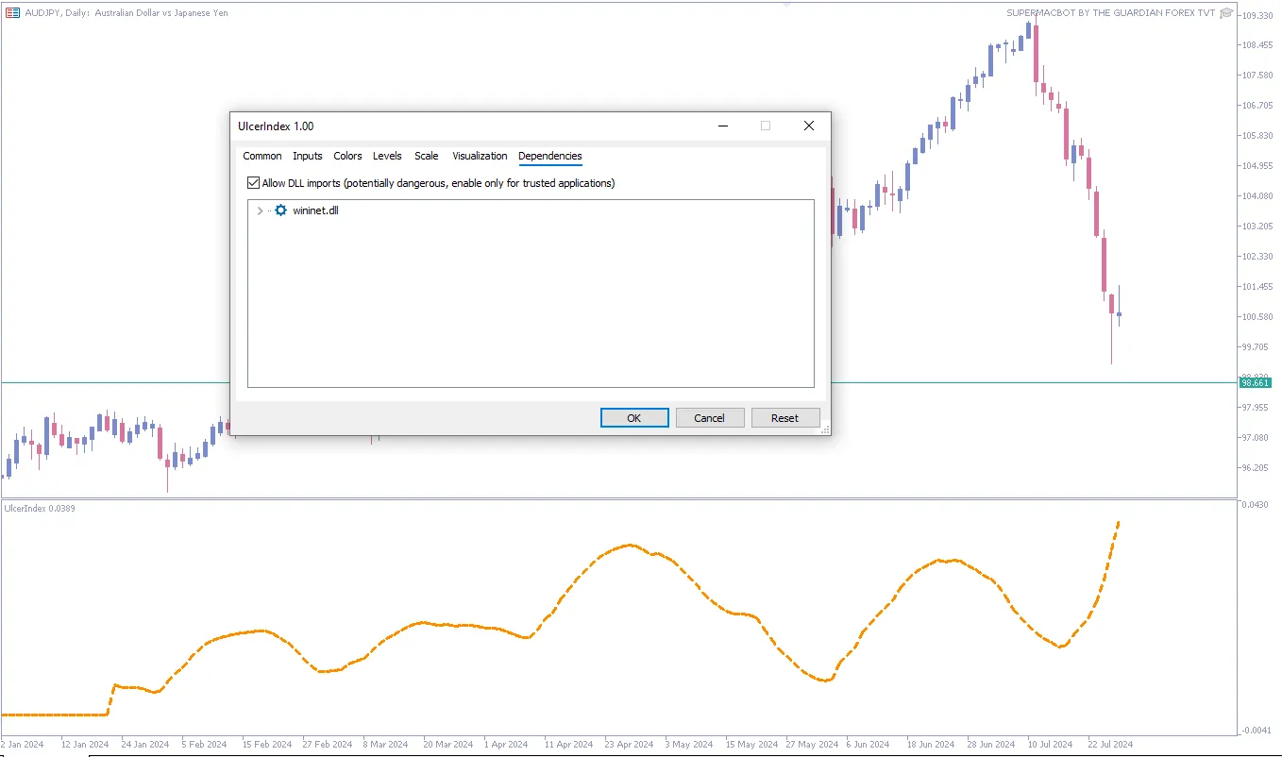This screenshot has height=757, width=1282.
Task: Select the wininet.dll dependency entry
Action: pyautogui.click(x=315, y=210)
